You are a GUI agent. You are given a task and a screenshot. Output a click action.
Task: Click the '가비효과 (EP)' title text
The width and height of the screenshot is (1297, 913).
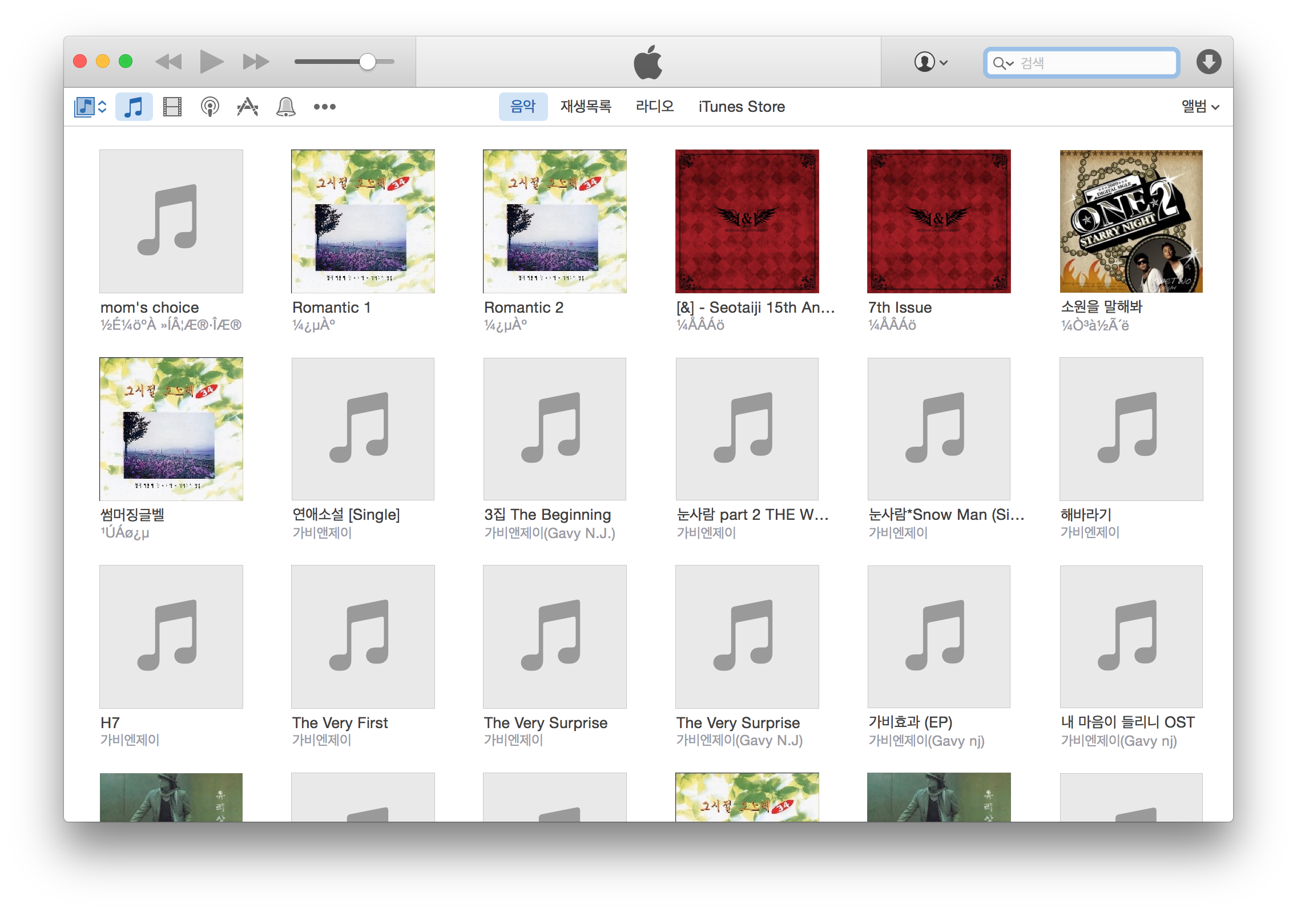(911, 722)
